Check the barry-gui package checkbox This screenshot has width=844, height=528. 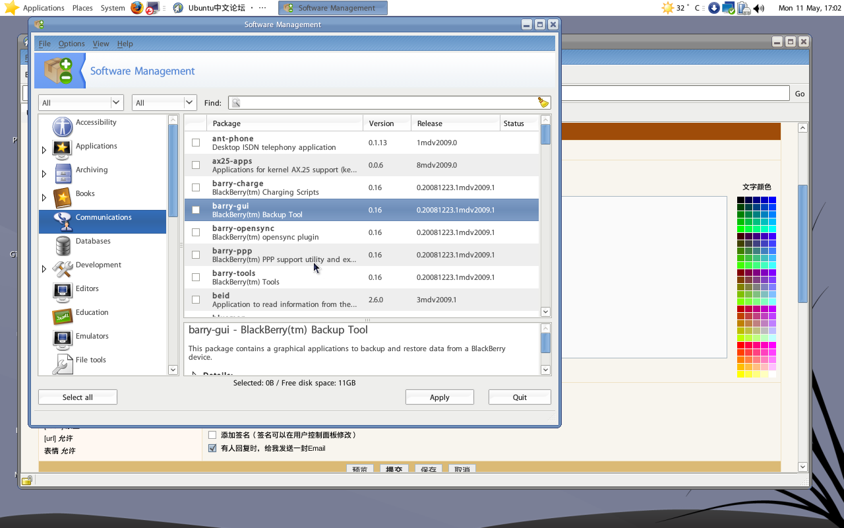coord(196,210)
